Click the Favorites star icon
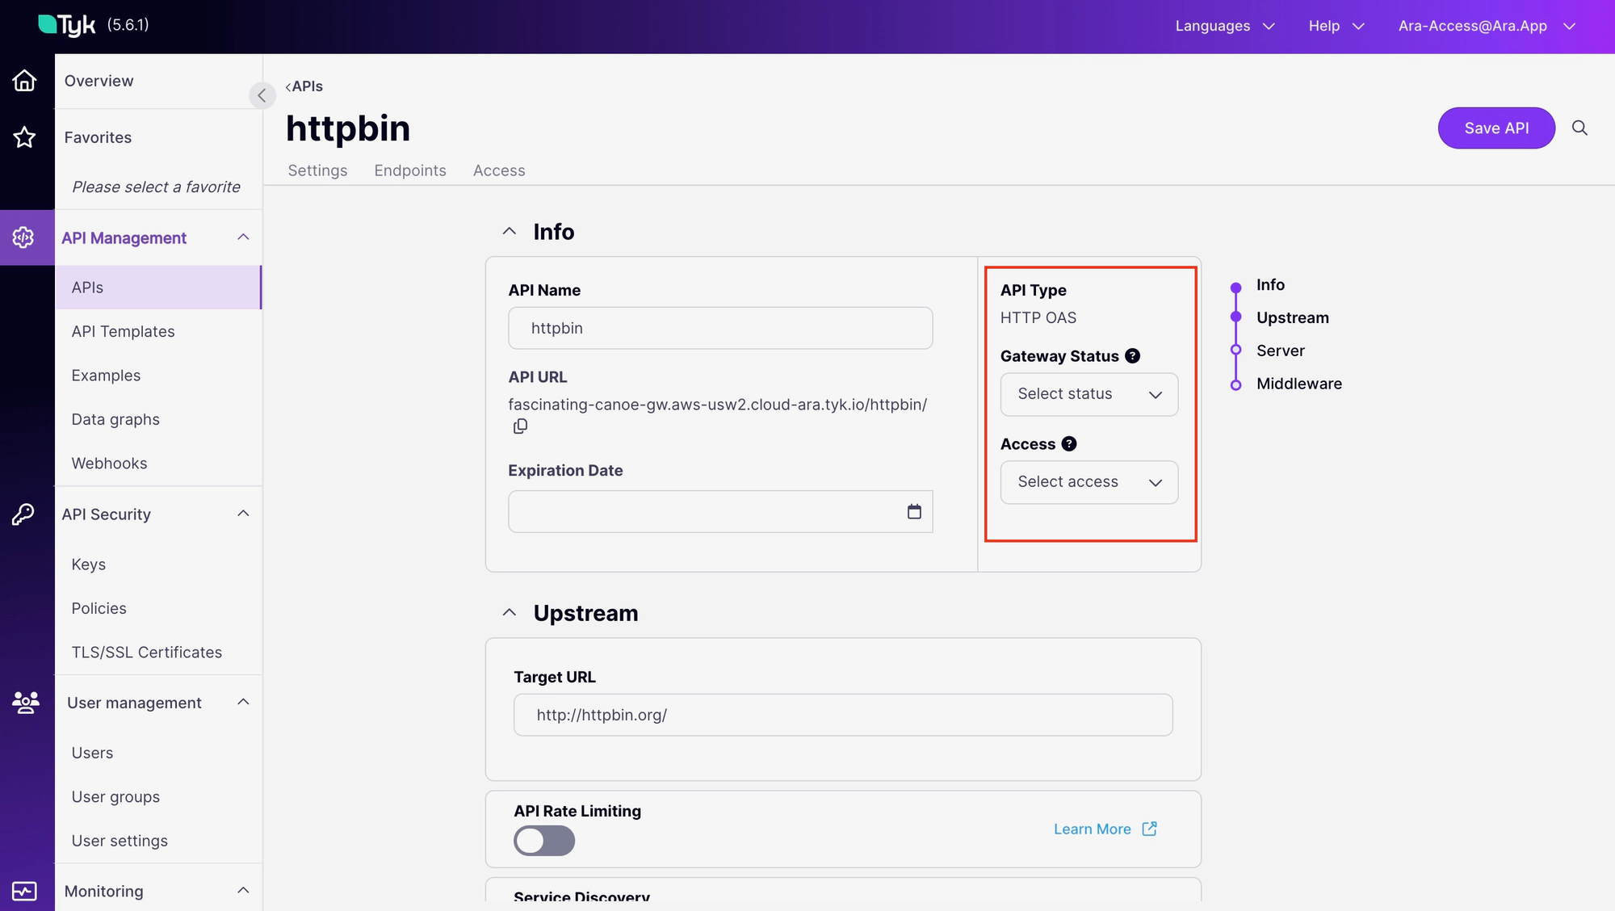This screenshot has height=911, width=1615. [27, 136]
